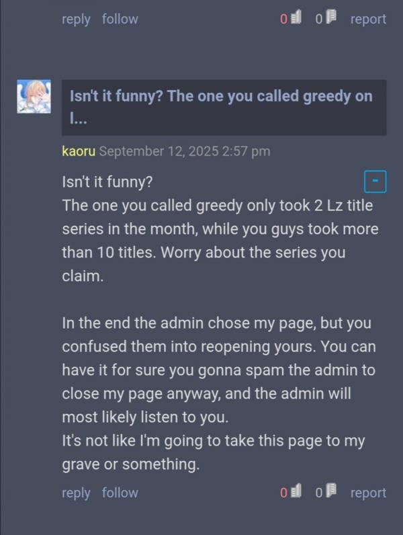Click follow link in the top comment row
Screen dimensions: 403x535
click(120, 19)
